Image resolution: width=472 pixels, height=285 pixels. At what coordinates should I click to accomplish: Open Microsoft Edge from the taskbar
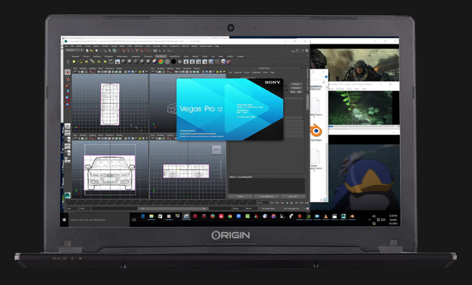pyautogui.click(x=143, y=217)
